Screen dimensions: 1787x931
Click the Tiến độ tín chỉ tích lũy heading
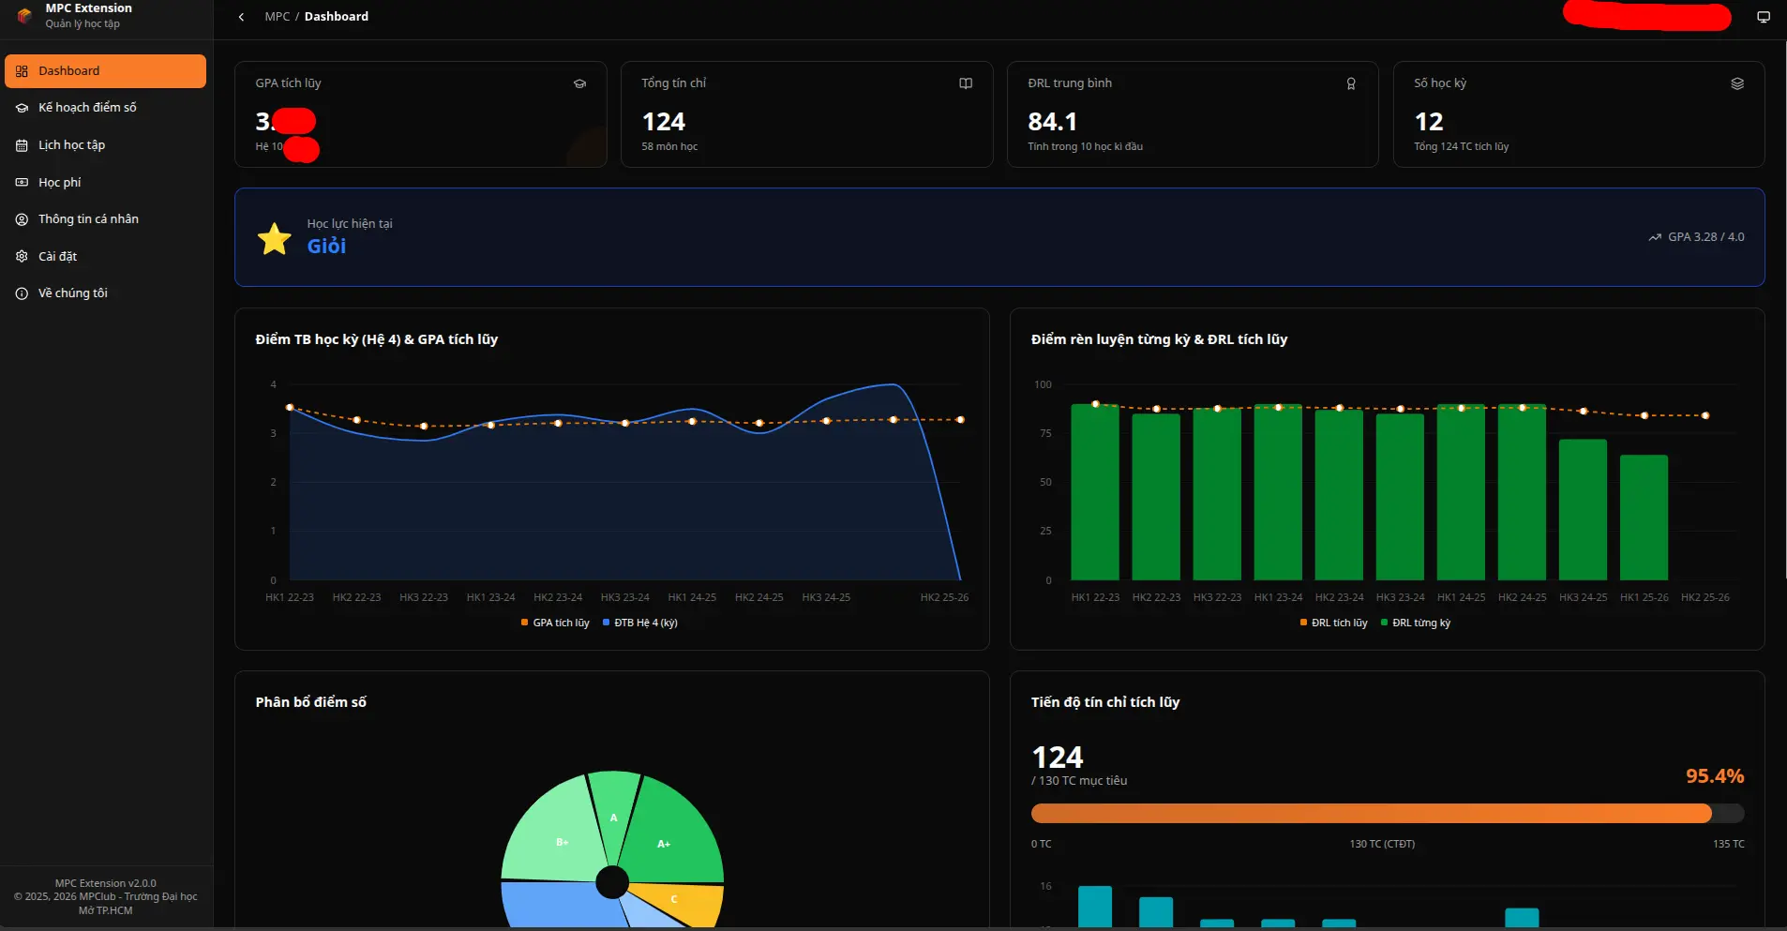[x=1105, y=702]
